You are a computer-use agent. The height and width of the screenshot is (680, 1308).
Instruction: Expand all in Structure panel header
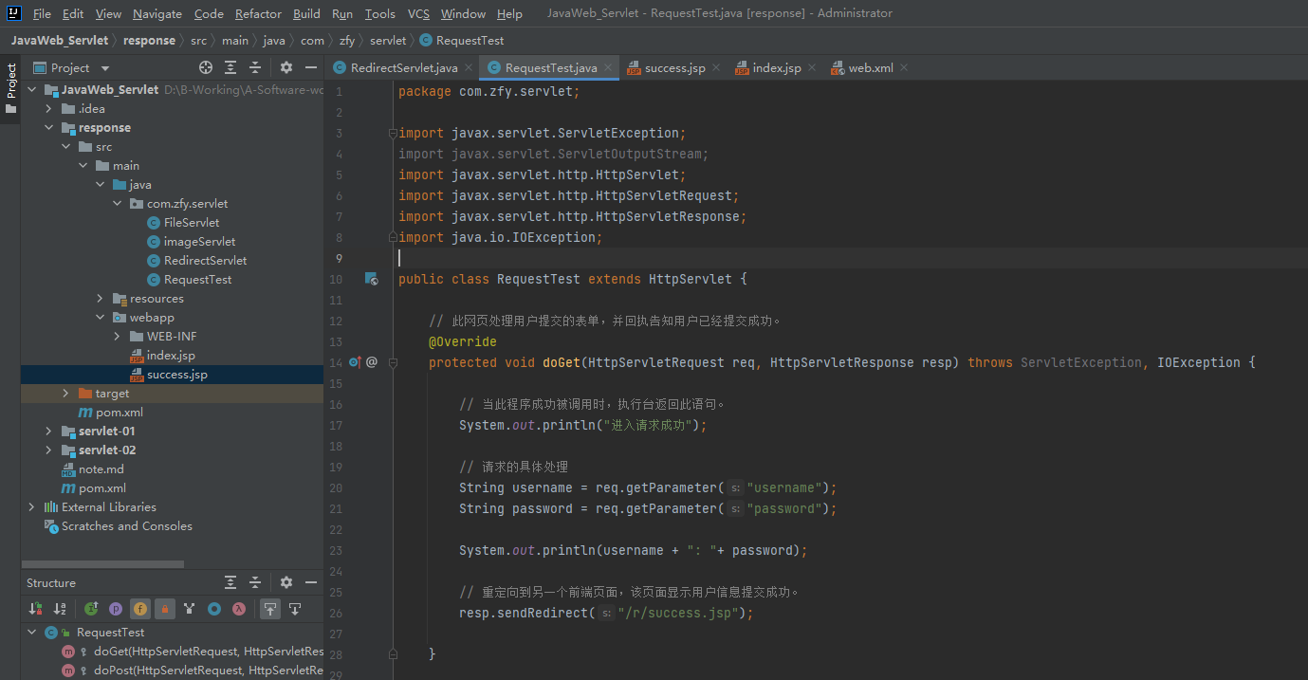230,582
